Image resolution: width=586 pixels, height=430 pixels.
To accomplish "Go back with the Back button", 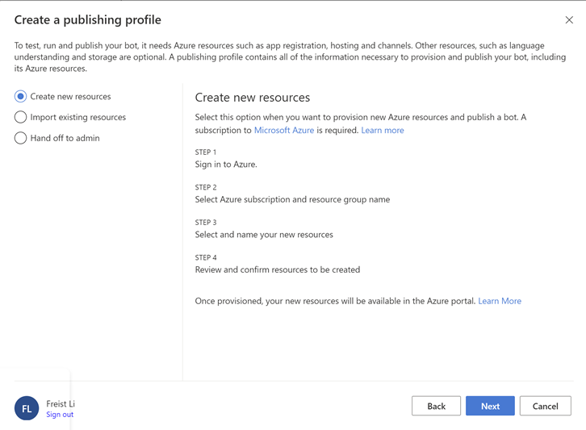I will (436, 406).
